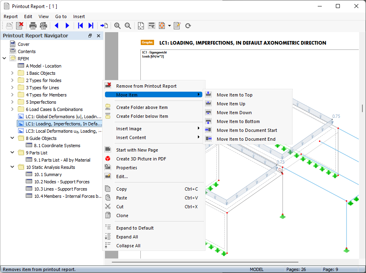The height and width of the screenshot is (273, 366).
Task: Open Properties from context menu
Action: click(x=153, y=168)
